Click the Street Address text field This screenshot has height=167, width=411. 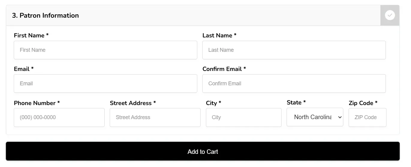click(155, 117)
